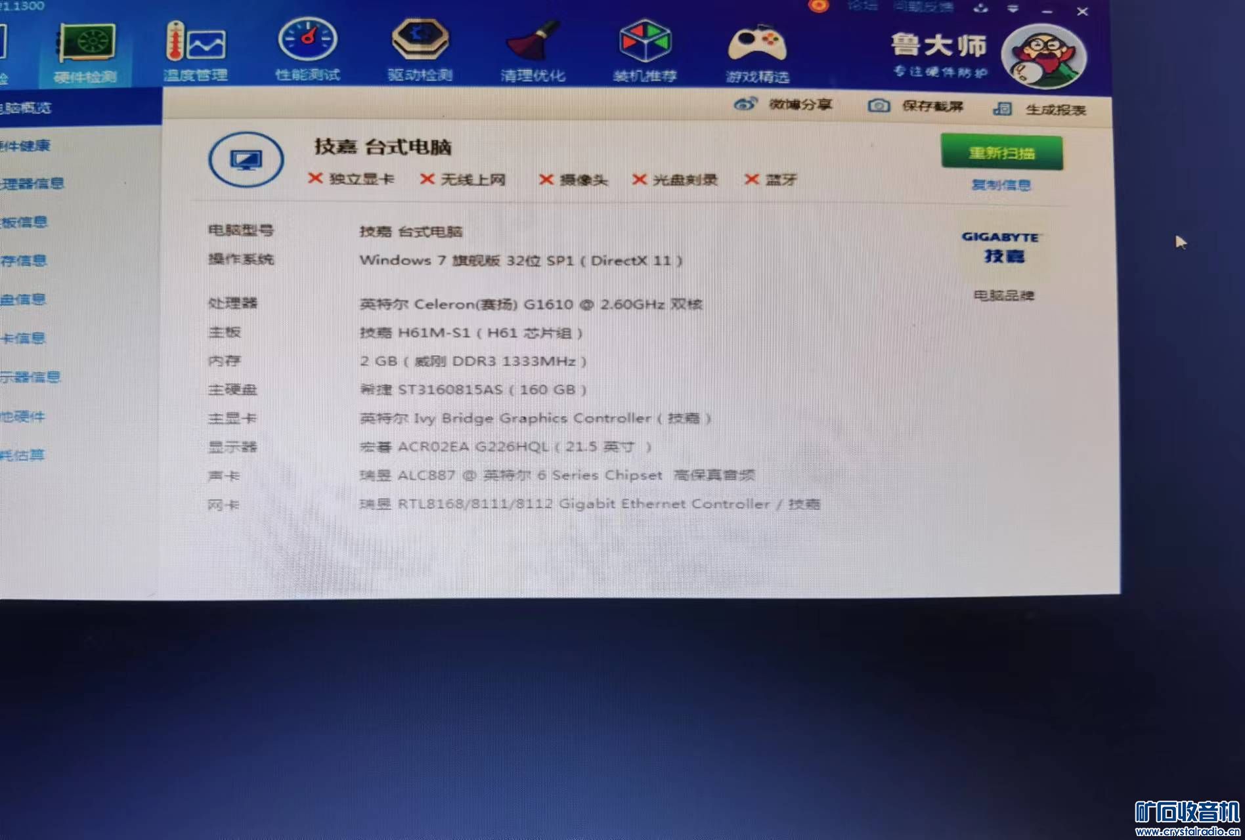Click the 专注硬件防护 slogan under 鲁大师
The width and height of the screenshot is (1245, 840).
pos(940,72)
